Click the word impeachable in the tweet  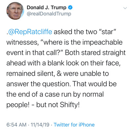pyautogui.click(x=102, y=42)
